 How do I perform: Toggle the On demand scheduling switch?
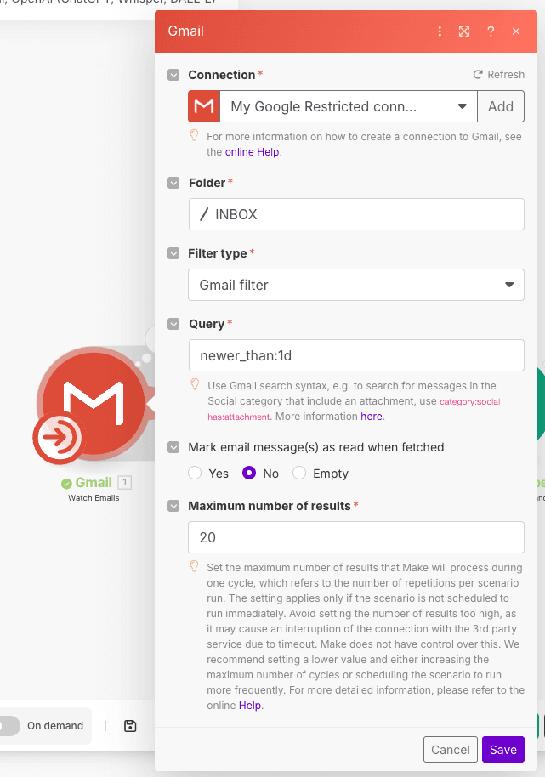(x=9, y=726)
